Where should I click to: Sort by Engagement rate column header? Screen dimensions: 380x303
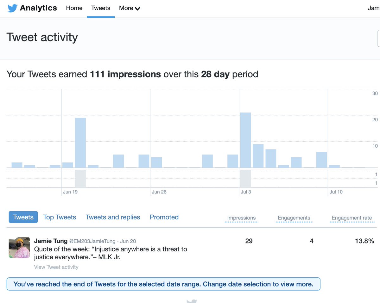(x=351, y=218)
